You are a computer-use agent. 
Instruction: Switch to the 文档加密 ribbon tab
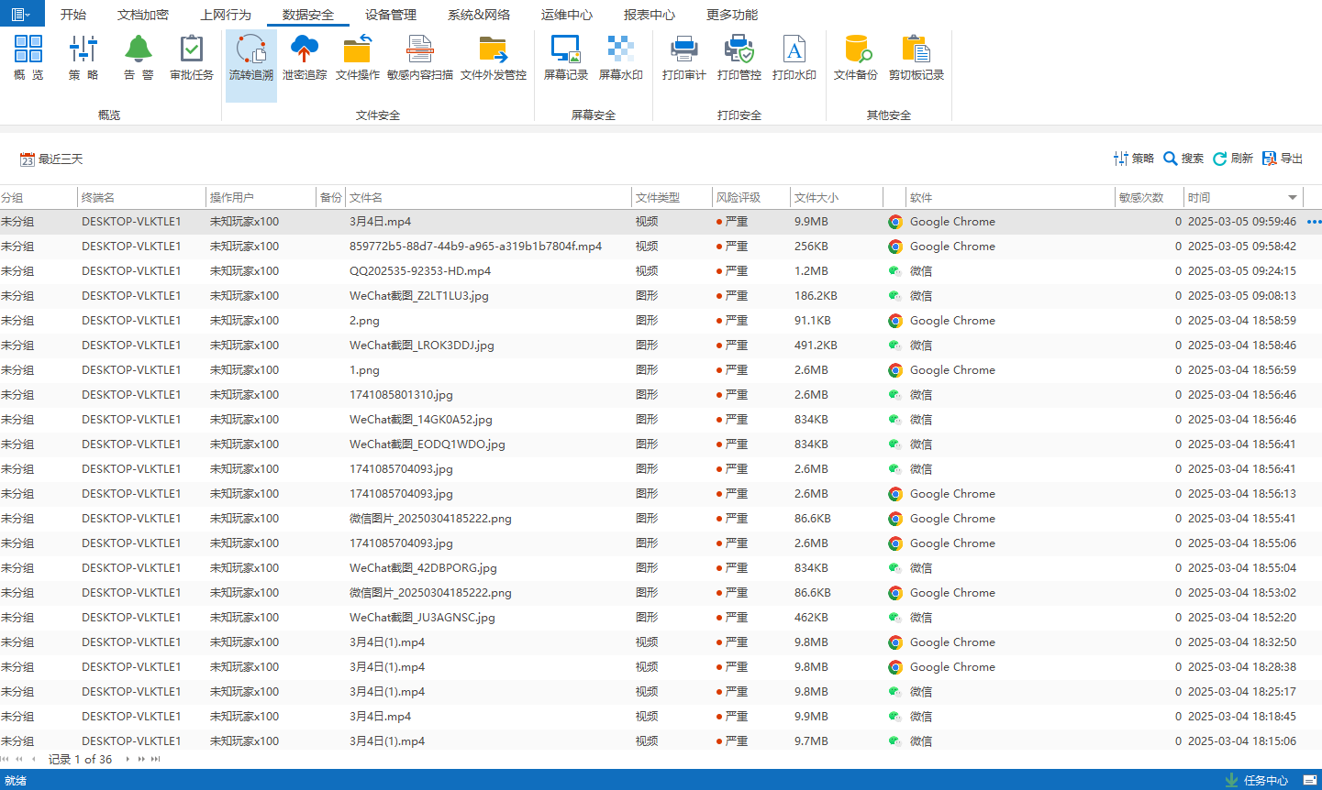[143, 15]
